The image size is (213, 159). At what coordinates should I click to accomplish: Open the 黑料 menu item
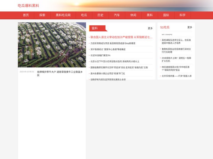click(150, 15)
